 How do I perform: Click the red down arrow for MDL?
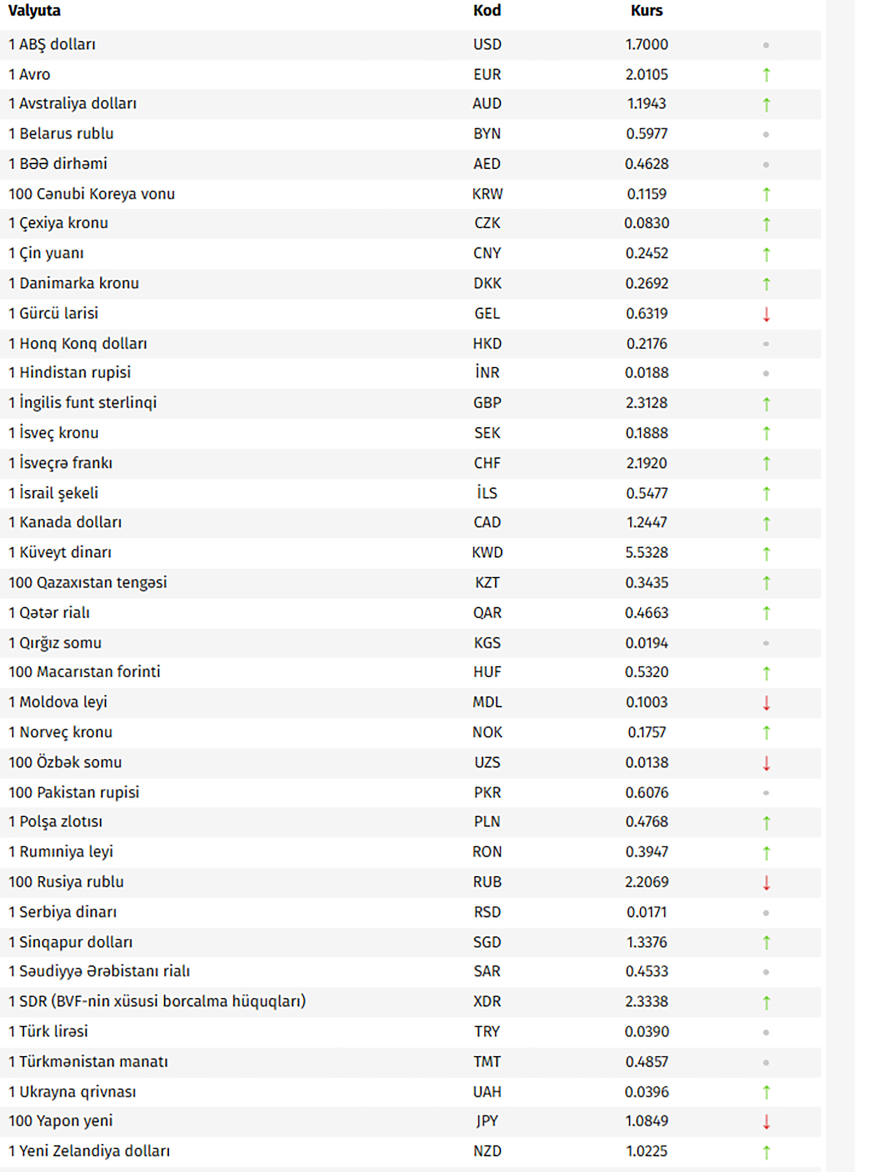pos(766,703)
